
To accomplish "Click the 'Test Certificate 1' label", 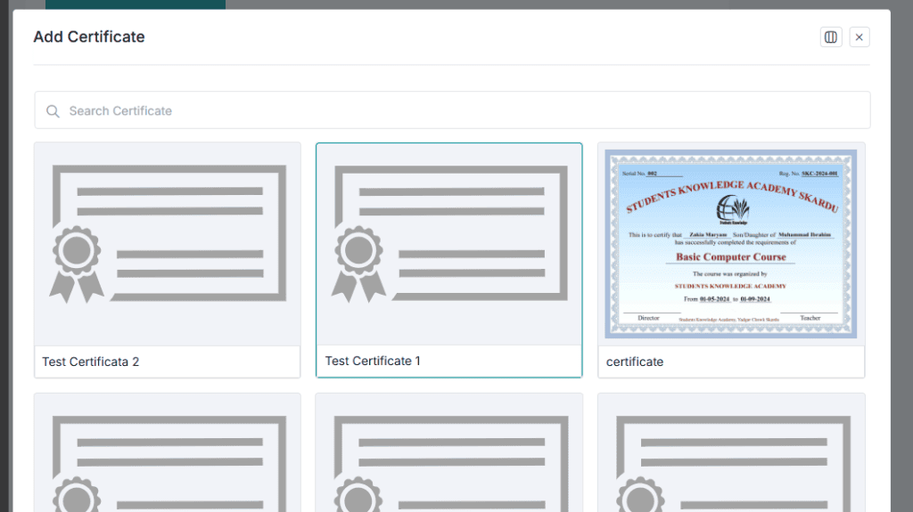I will [x=373, y=361].
